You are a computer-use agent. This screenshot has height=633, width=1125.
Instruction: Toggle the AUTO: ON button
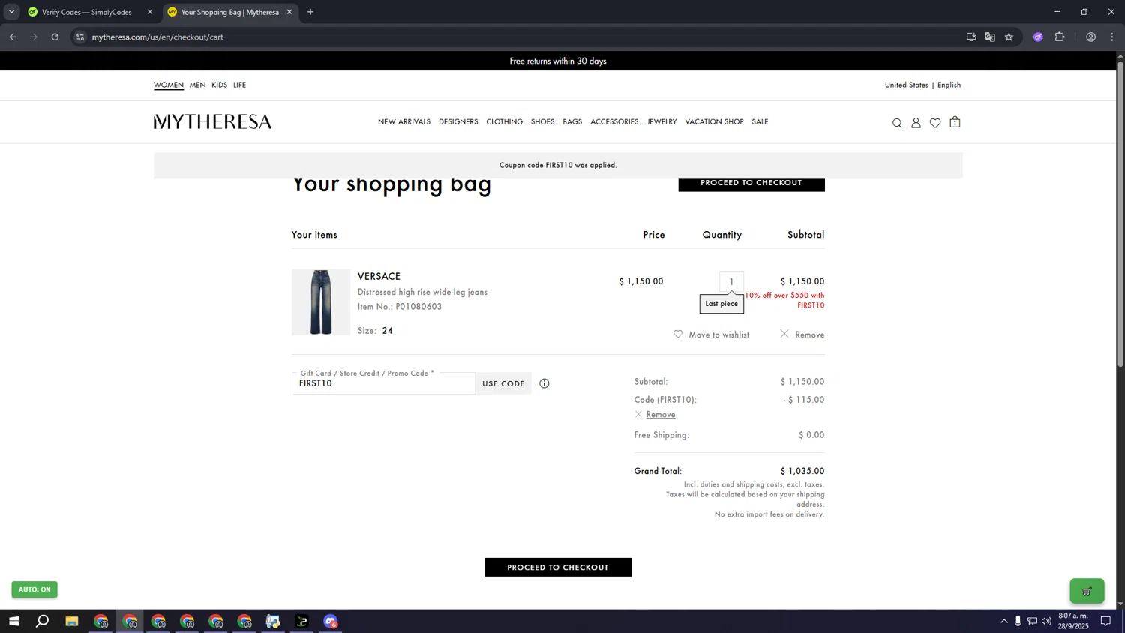34,589
